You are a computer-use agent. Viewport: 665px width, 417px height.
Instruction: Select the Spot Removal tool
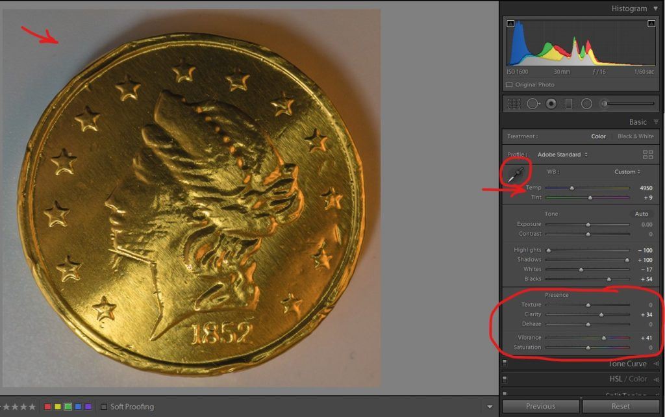(x=533, y=103)
